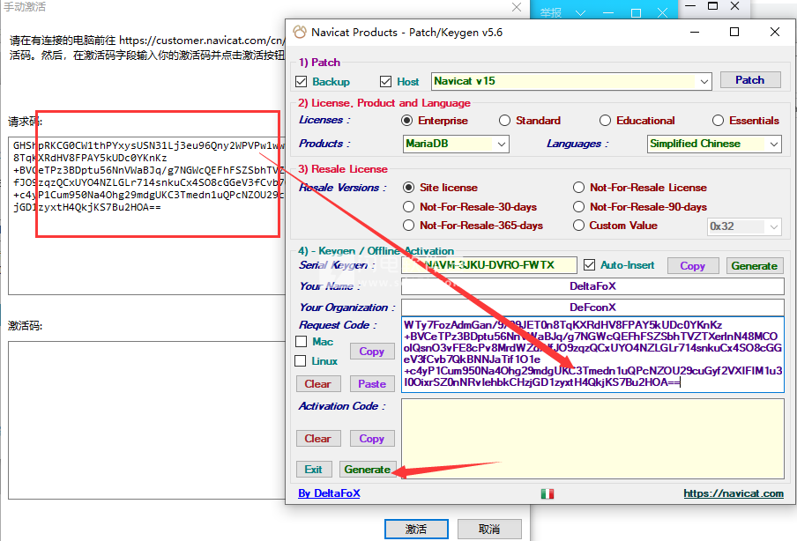
Task: Expand the 0x32 custom value dropdown
Action: point(773,226)
